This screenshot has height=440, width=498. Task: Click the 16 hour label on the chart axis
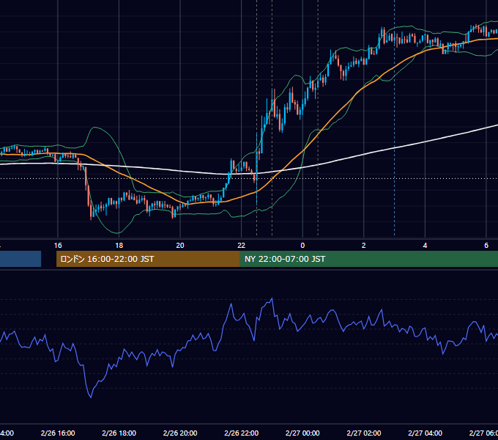pyautogui.click(x=58, y=246)
